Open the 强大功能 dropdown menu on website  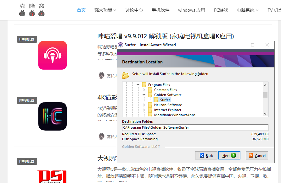105,10
